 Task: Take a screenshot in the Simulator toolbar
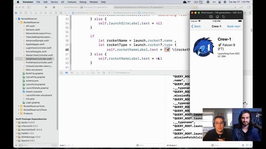[211, 17]
